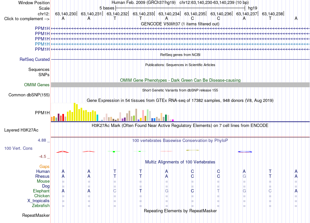Click the 63,140,232 ruler position
310x223 pixels.
(117, 14)
